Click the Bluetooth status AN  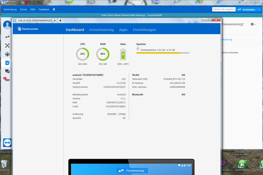point(183,95)
